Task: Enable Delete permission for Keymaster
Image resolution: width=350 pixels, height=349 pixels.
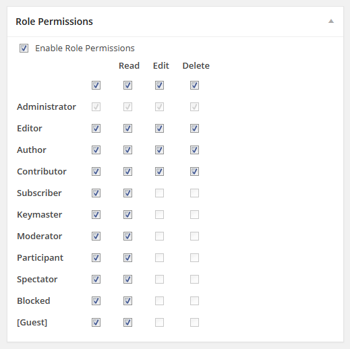Action: [194, 215]
